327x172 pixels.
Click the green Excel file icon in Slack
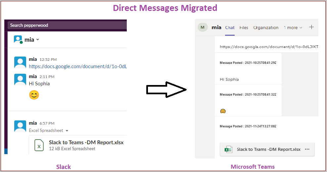(39, 145)
